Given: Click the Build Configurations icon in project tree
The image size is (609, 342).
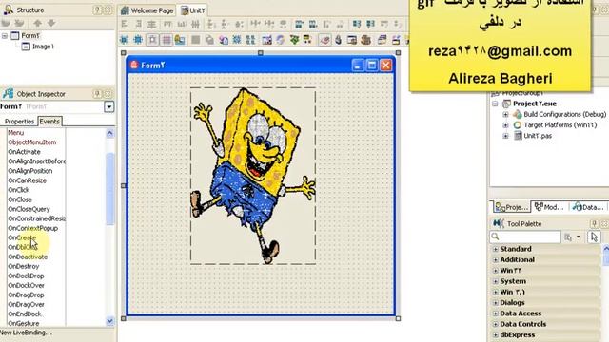Looking at the screenshot, I should click(518, 114).
